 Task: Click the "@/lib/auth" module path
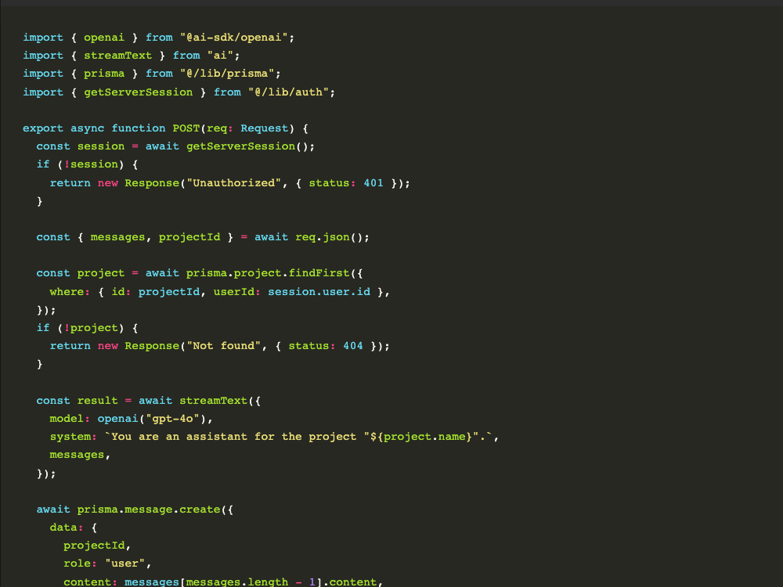(289, 92)
